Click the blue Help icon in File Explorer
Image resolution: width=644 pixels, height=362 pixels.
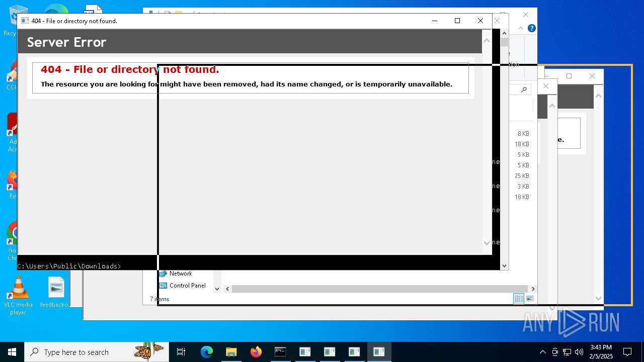click(531, 28)
